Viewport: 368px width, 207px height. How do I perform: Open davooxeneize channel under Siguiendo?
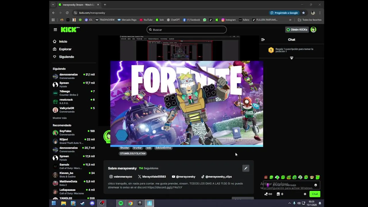tap(74, 76)
